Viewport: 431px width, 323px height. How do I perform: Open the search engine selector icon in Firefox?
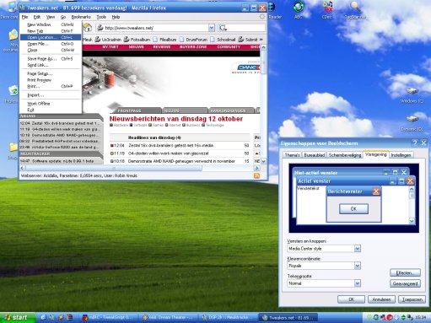tap(223, 28)
